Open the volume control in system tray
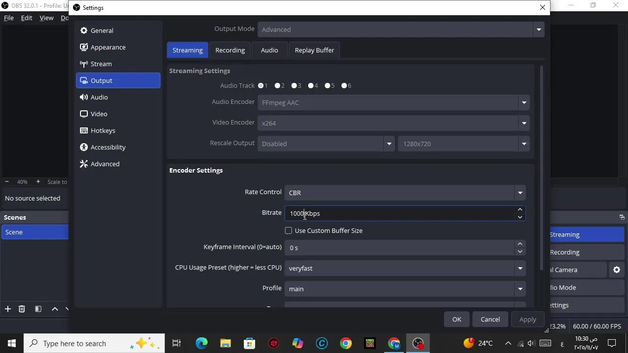Image resolution: width=628 pixels, height=353 pixels. 531,343
